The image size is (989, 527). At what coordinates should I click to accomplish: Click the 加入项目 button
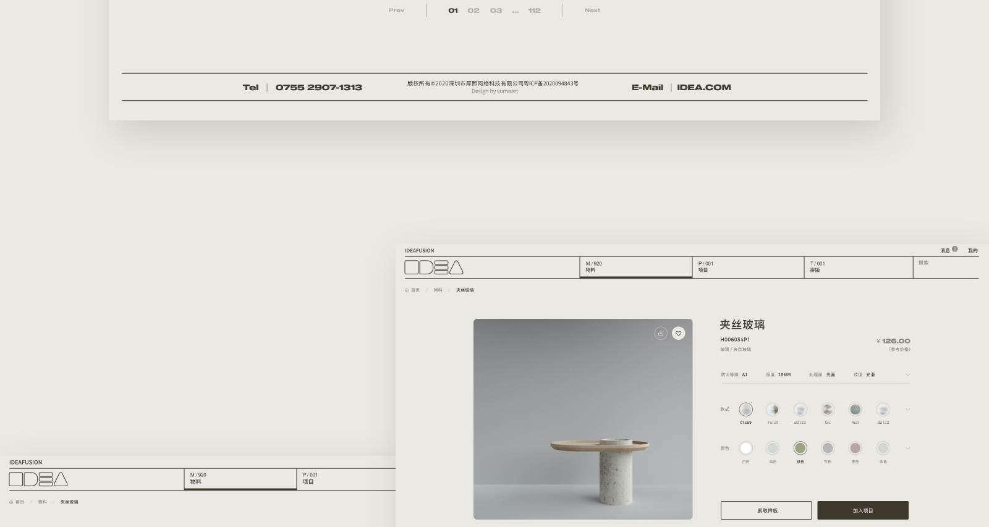(x=862, y=510)
